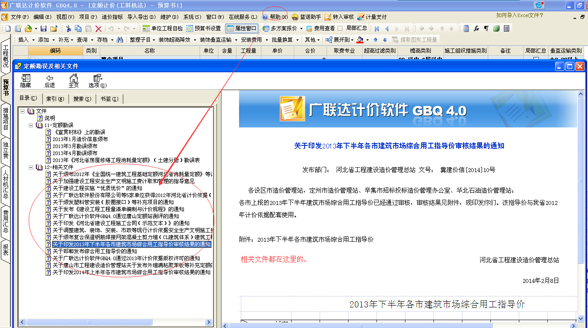Screen dimensions: 588x328
Task: Switch to the 索引(N) tab
Action: coord(55,99)
